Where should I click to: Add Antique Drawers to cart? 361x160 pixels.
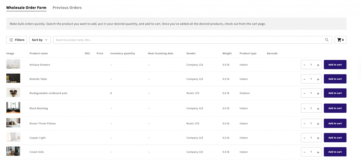335,65
